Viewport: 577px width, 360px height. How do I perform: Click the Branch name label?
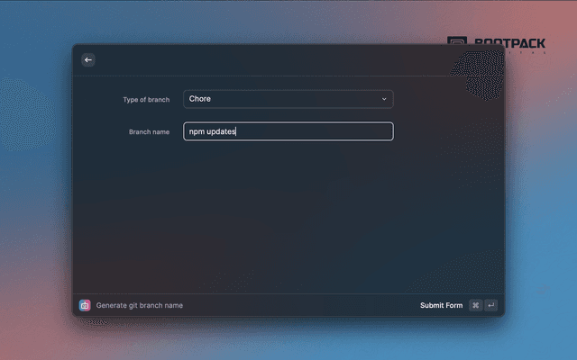coord(149,131)
